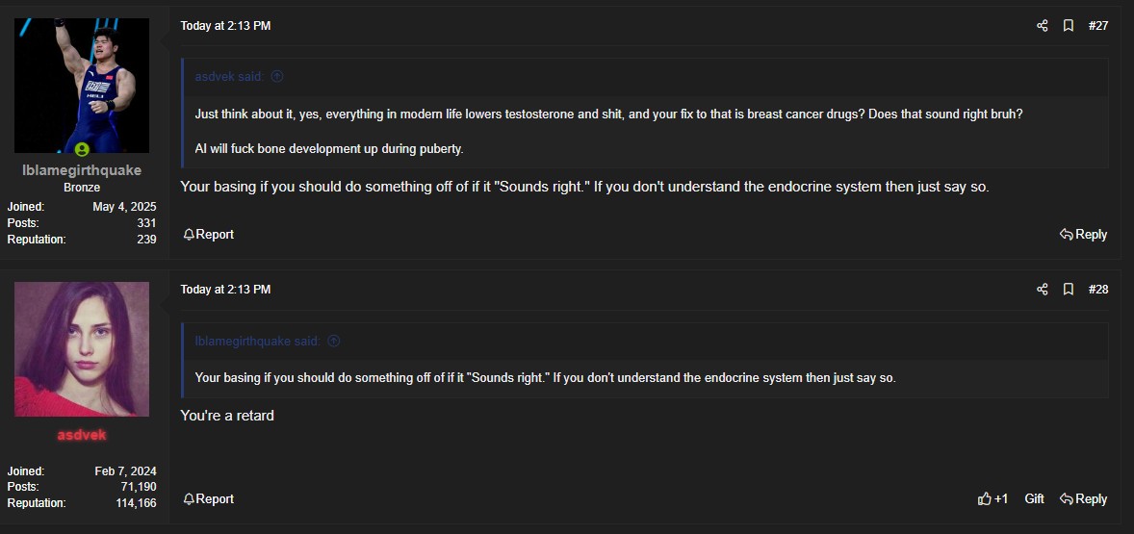Screen dimensions: 1134x534
Task: Open asdvek's profile avatar
Action: [82, 349]
